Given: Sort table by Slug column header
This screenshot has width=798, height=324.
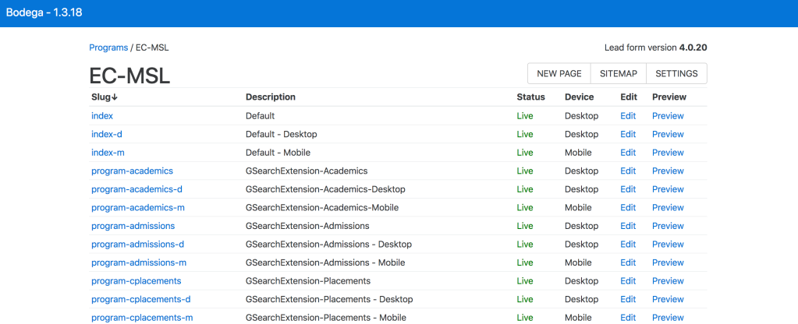Looking at the screenshot, I should pos(105,97).
